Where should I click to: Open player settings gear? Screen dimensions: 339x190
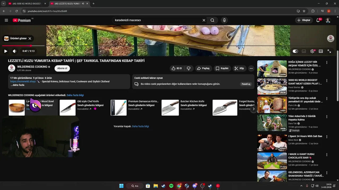[x=312, y=51]
